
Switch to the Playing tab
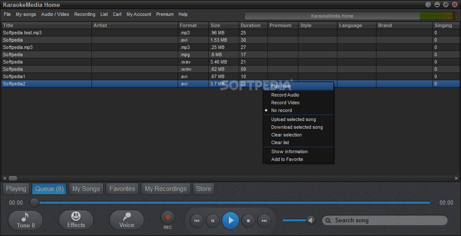point(16,189)
